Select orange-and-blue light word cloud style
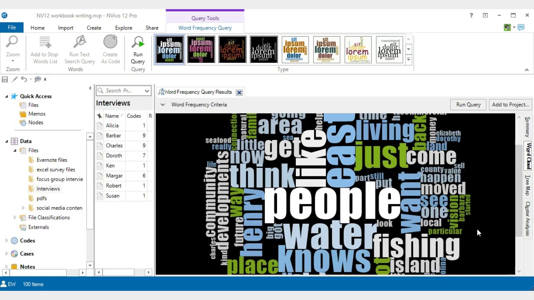 click(295, 50)
